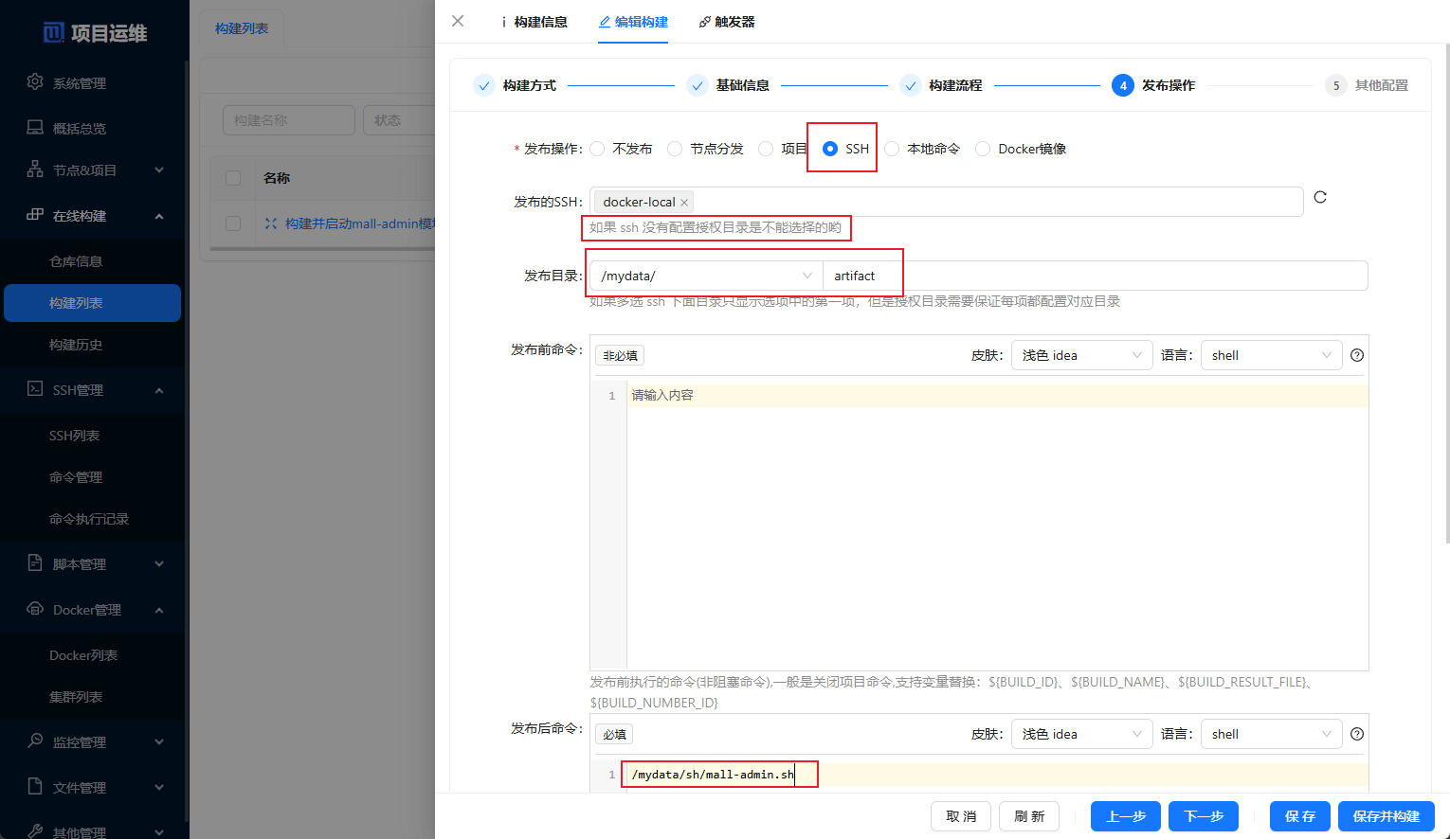This screenshot has width=1450, height=839.
Task: Click the 保存并构建 button
Action: pos(1386,816)
